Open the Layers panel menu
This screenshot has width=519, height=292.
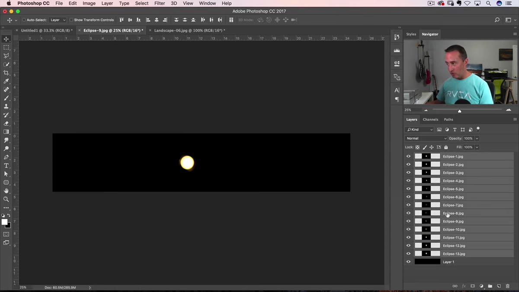point(515,120)
